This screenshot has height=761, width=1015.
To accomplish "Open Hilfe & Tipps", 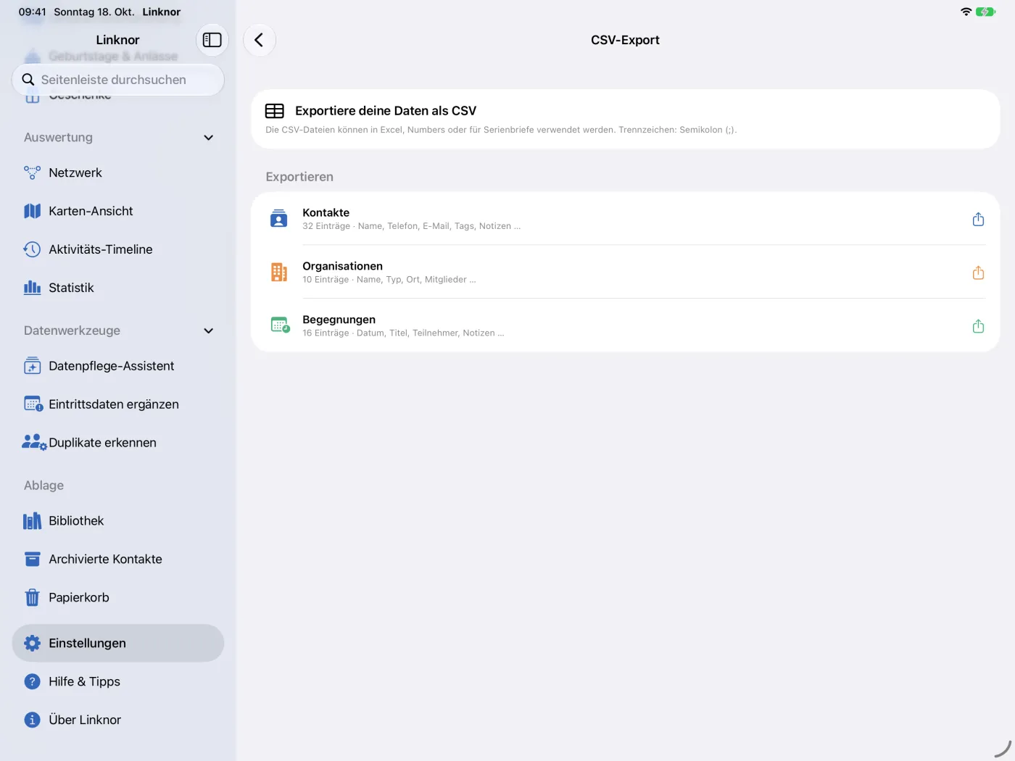I will point(118,681).
